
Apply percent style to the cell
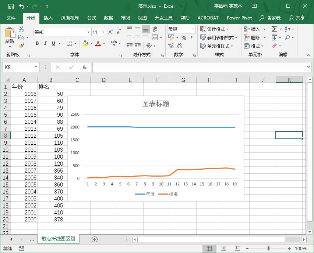184,37
